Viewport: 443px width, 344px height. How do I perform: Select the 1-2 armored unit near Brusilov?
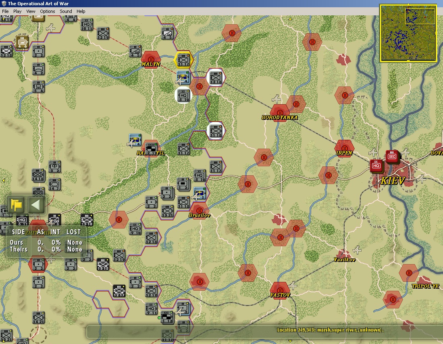coord(183,184)
